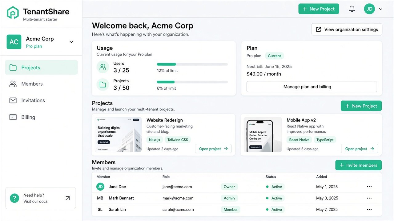Click the Users icon in Usage card
Image resolution: width=394 pixels, height=221 pixels.
(103, 67)
